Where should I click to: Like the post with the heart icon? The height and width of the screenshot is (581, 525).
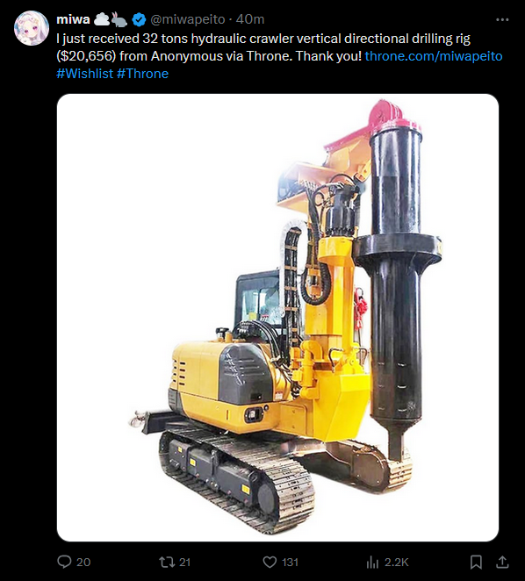coord(270,562)
